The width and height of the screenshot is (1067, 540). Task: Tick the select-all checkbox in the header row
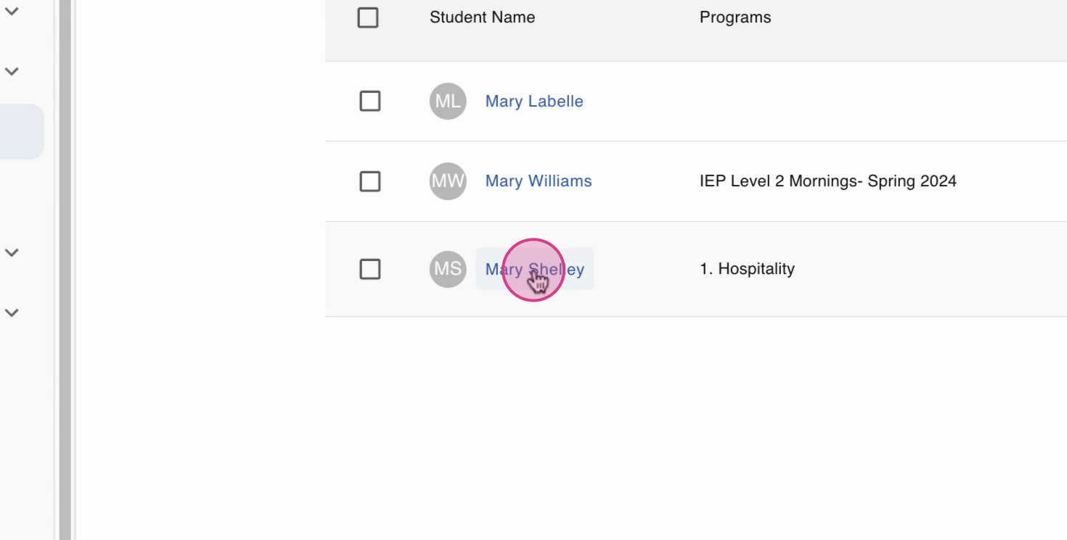point(368,17)
